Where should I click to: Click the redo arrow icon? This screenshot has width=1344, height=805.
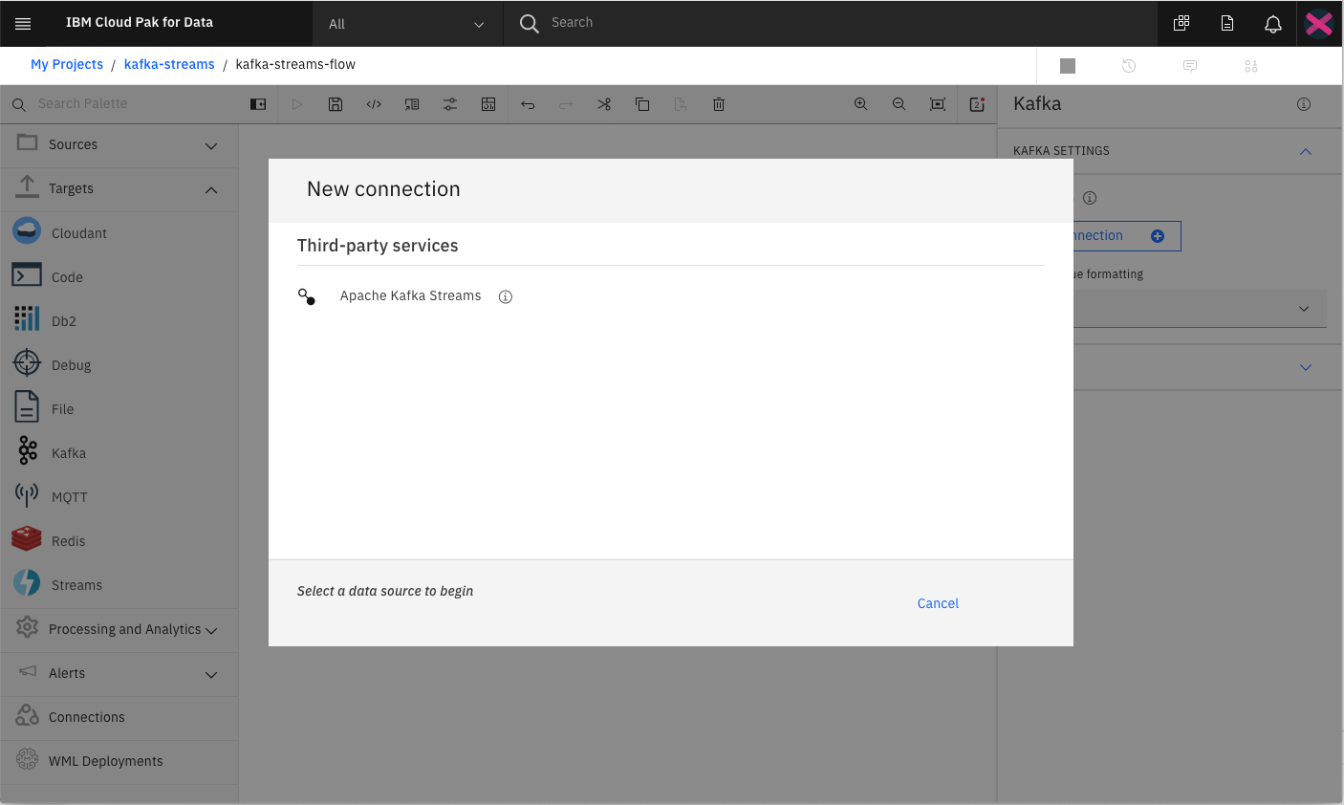tap(566, 104)
